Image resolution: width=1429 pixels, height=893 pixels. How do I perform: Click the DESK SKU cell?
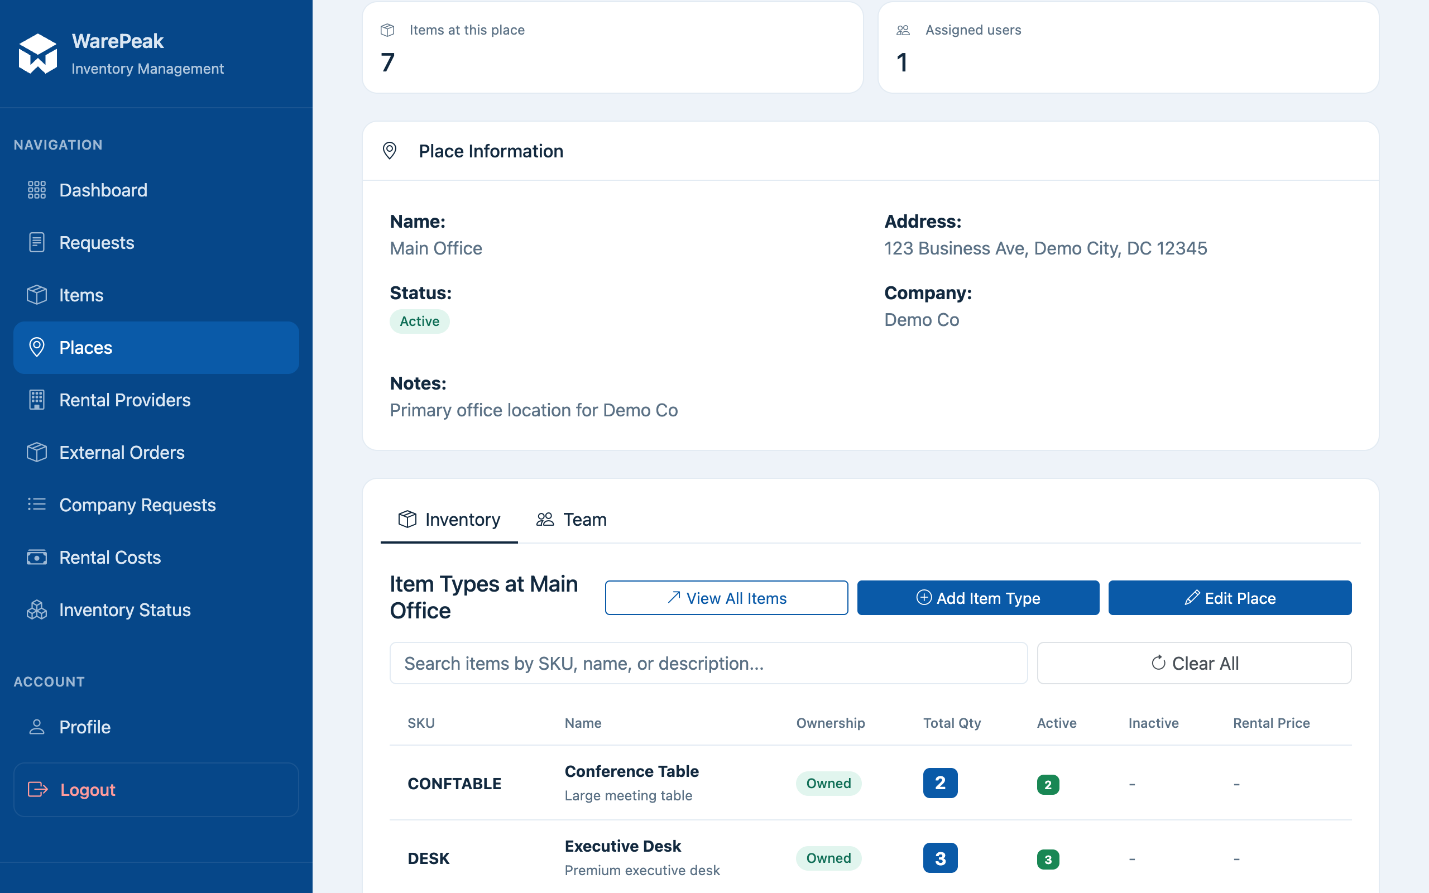coord(429,858)
